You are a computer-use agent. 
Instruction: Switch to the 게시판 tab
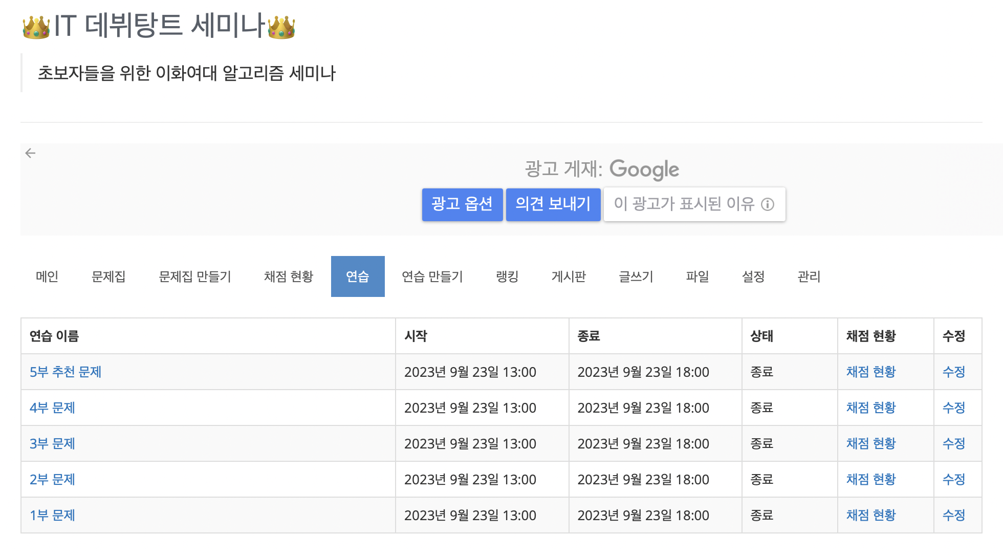pos(568,276)
